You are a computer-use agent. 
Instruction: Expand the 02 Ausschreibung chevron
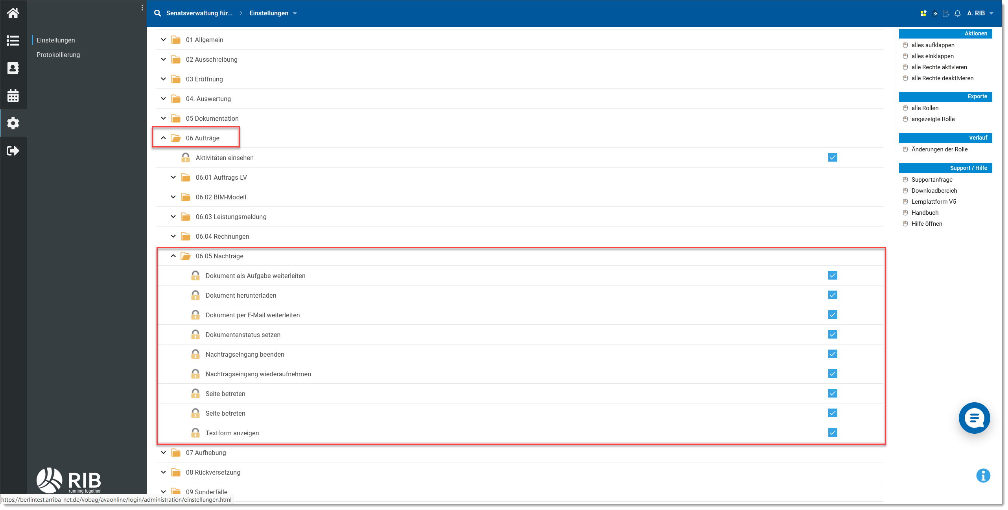[163, 59]
